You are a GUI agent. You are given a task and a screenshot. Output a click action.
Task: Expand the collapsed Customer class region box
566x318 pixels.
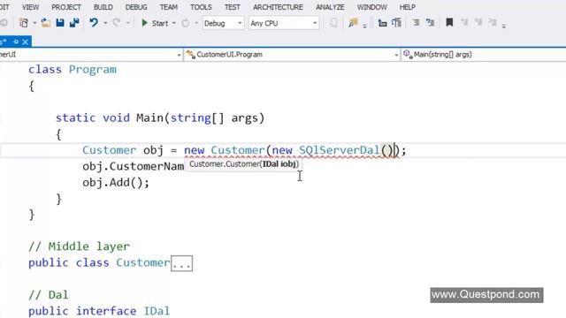tap(181, 263)
